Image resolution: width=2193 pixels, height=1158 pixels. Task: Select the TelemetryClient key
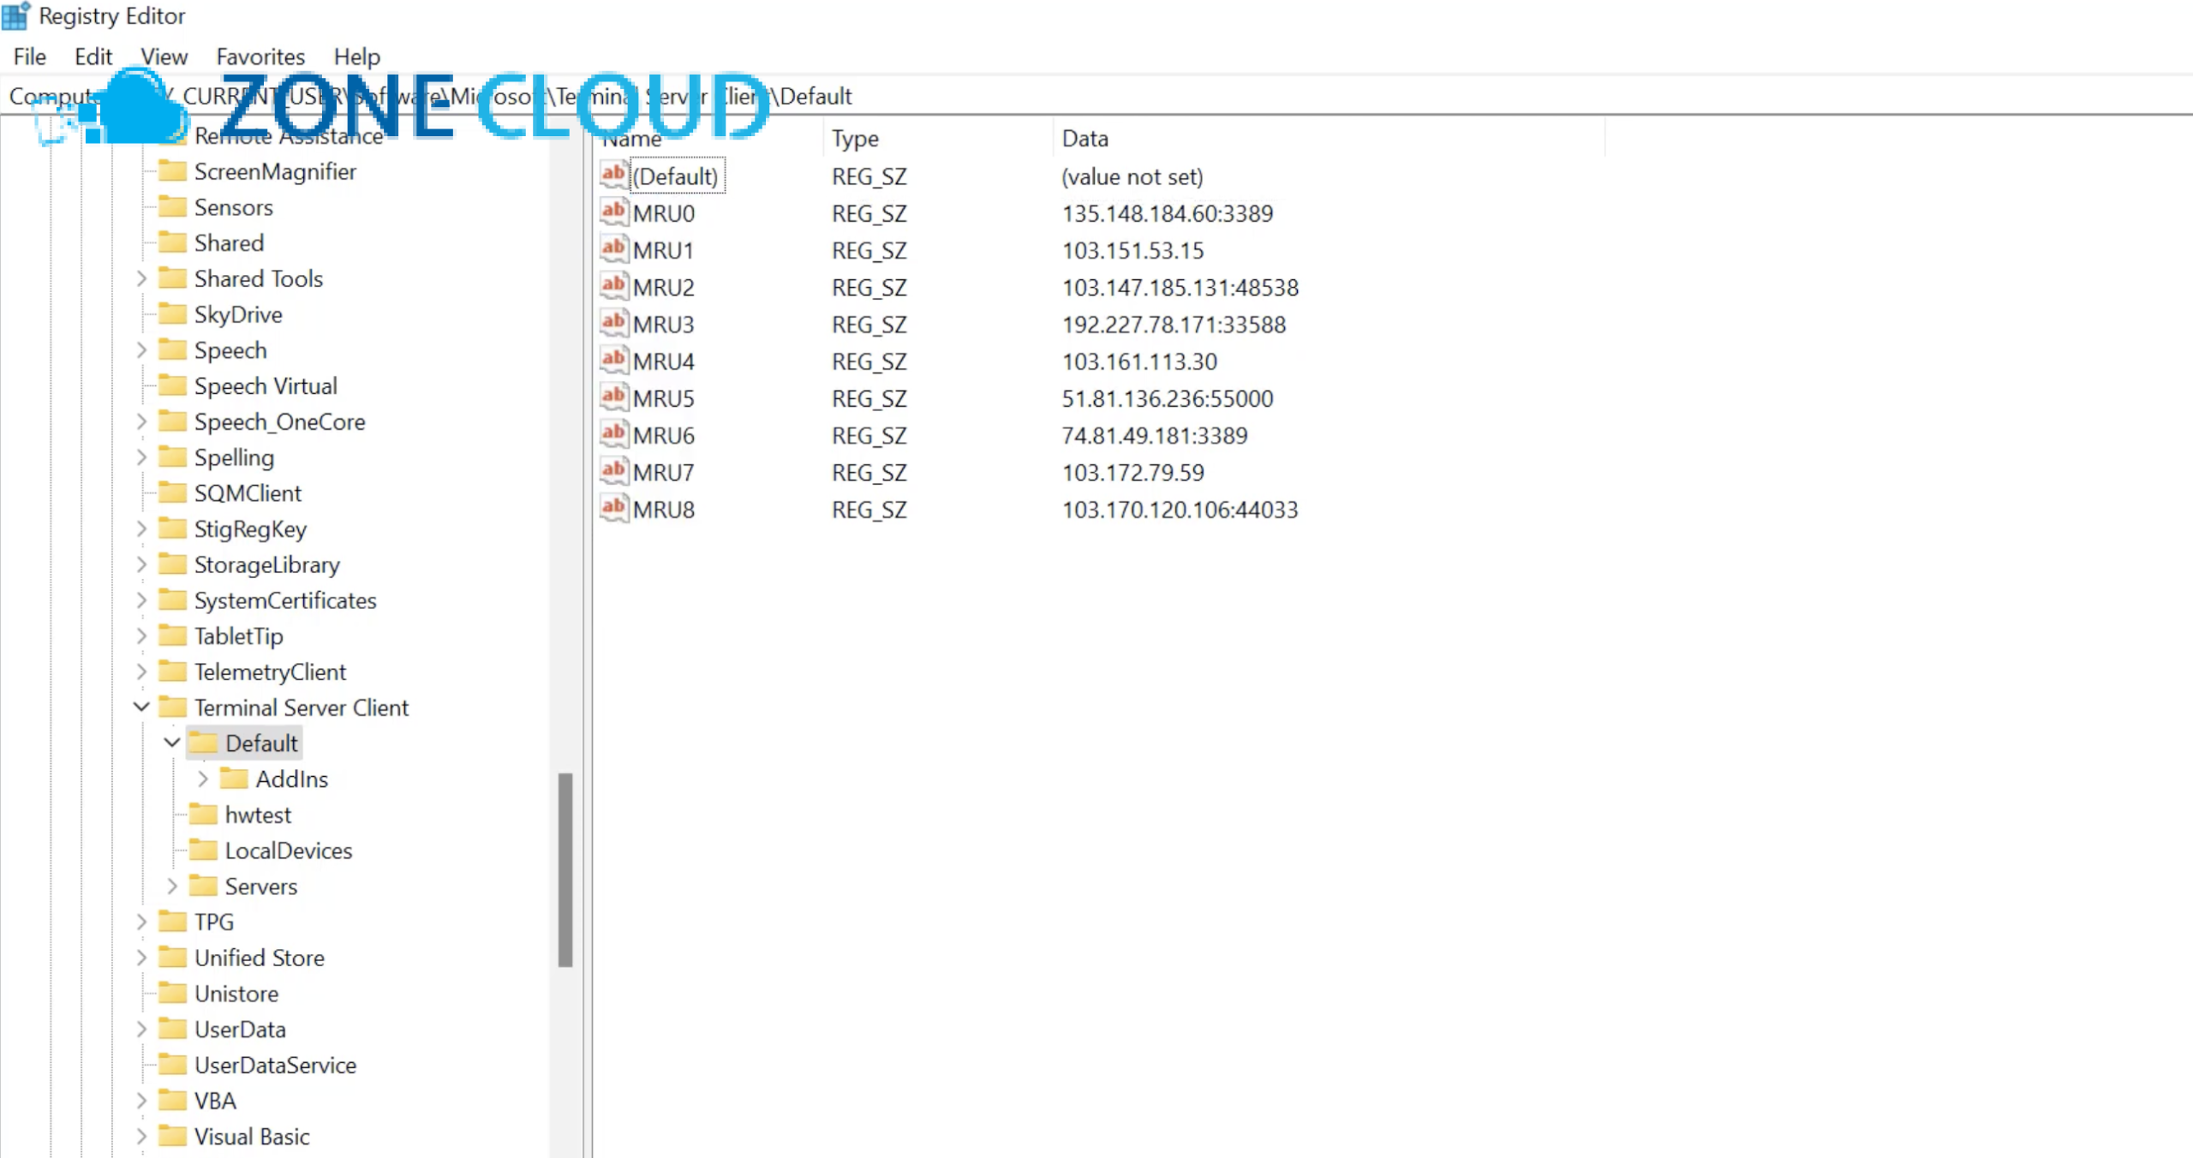(270, 672)
